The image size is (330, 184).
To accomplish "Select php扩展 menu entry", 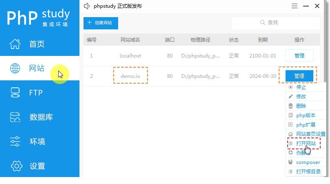I will [x=306, y=124].
